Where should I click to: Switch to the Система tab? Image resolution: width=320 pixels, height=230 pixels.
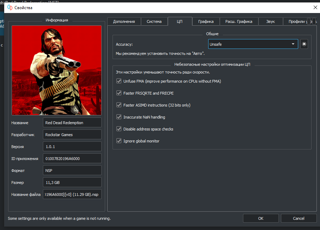154,21
